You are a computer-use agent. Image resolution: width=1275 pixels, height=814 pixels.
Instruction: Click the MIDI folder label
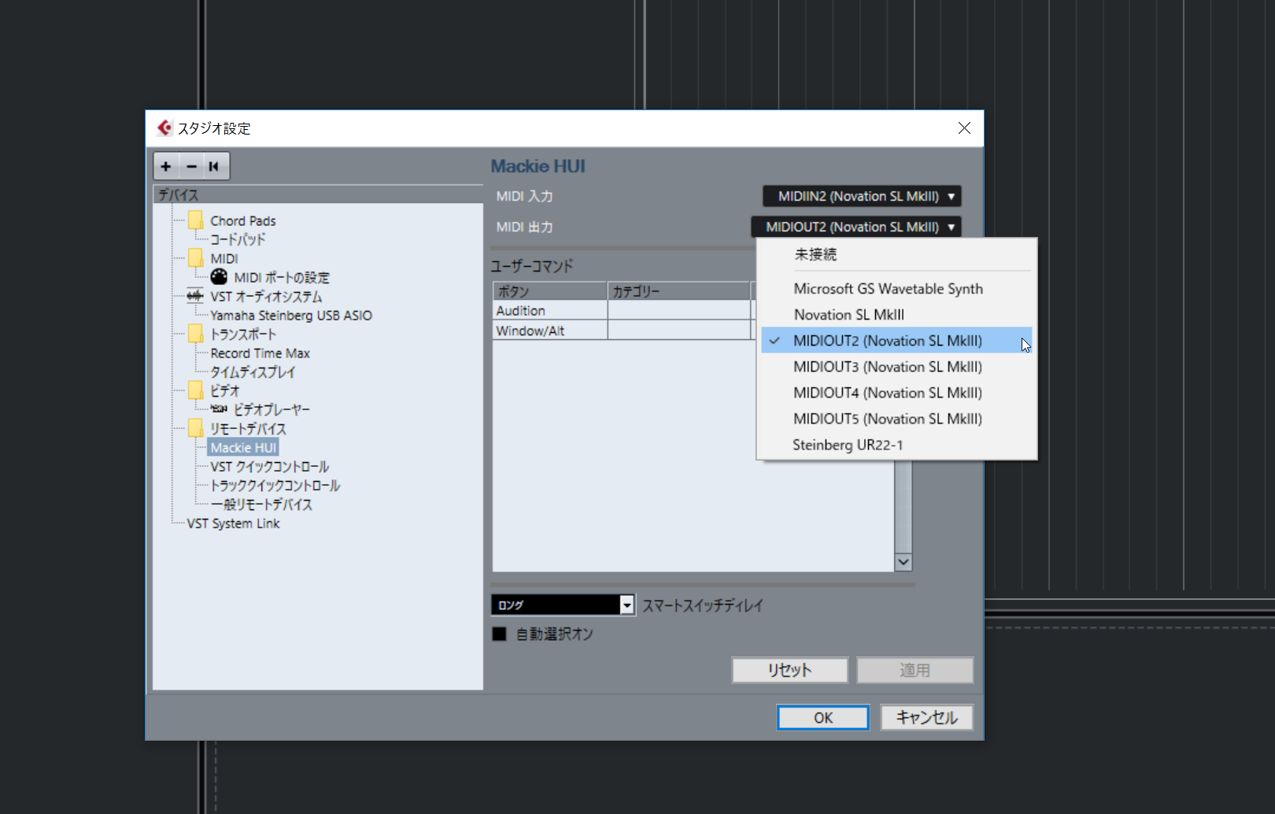[224, 258]
